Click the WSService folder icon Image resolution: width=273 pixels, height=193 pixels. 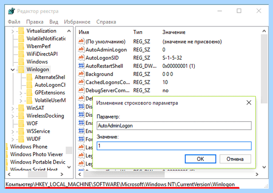pos(21,131)
